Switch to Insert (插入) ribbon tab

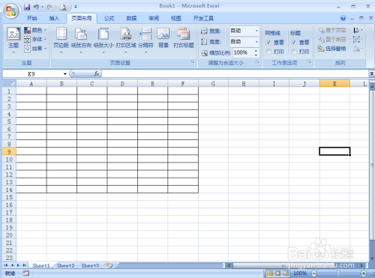(54, 18)
